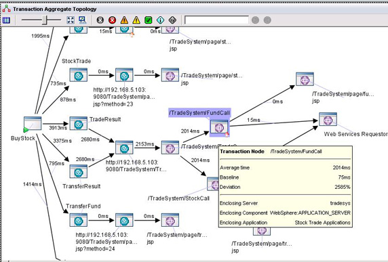Toggle the orange warning triangle filter
Viewport: 388px width, 262px height.
click(x=124, y=20)
